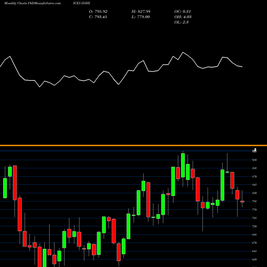Click the 645 price axis label

pos(254,251)
